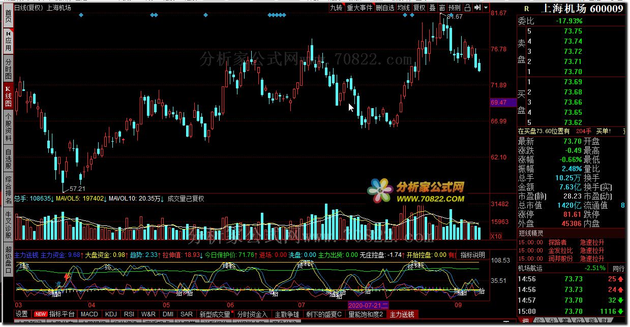Click 成交量已复权 volume label
Image resolution: width=630 pixels, height=327 pixels.
pos(186,199)
